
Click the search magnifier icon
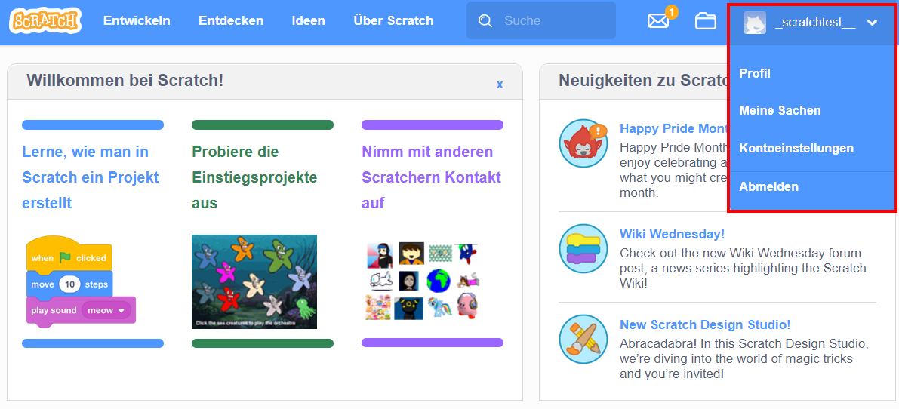click(485, 21)
